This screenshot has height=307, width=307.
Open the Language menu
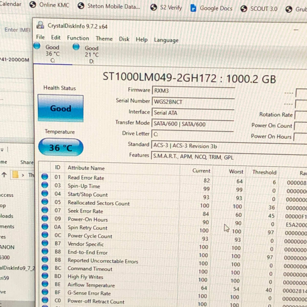pyautogui.click(x=166, y=40)
